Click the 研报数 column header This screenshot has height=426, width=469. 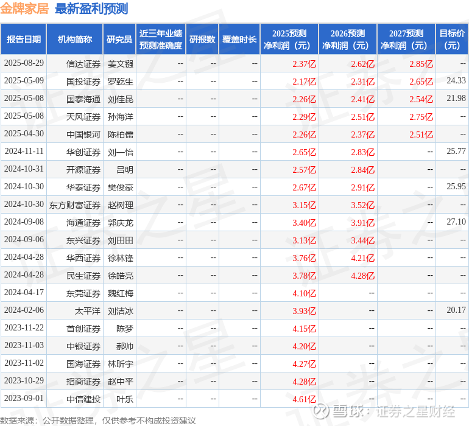[202, 39]
